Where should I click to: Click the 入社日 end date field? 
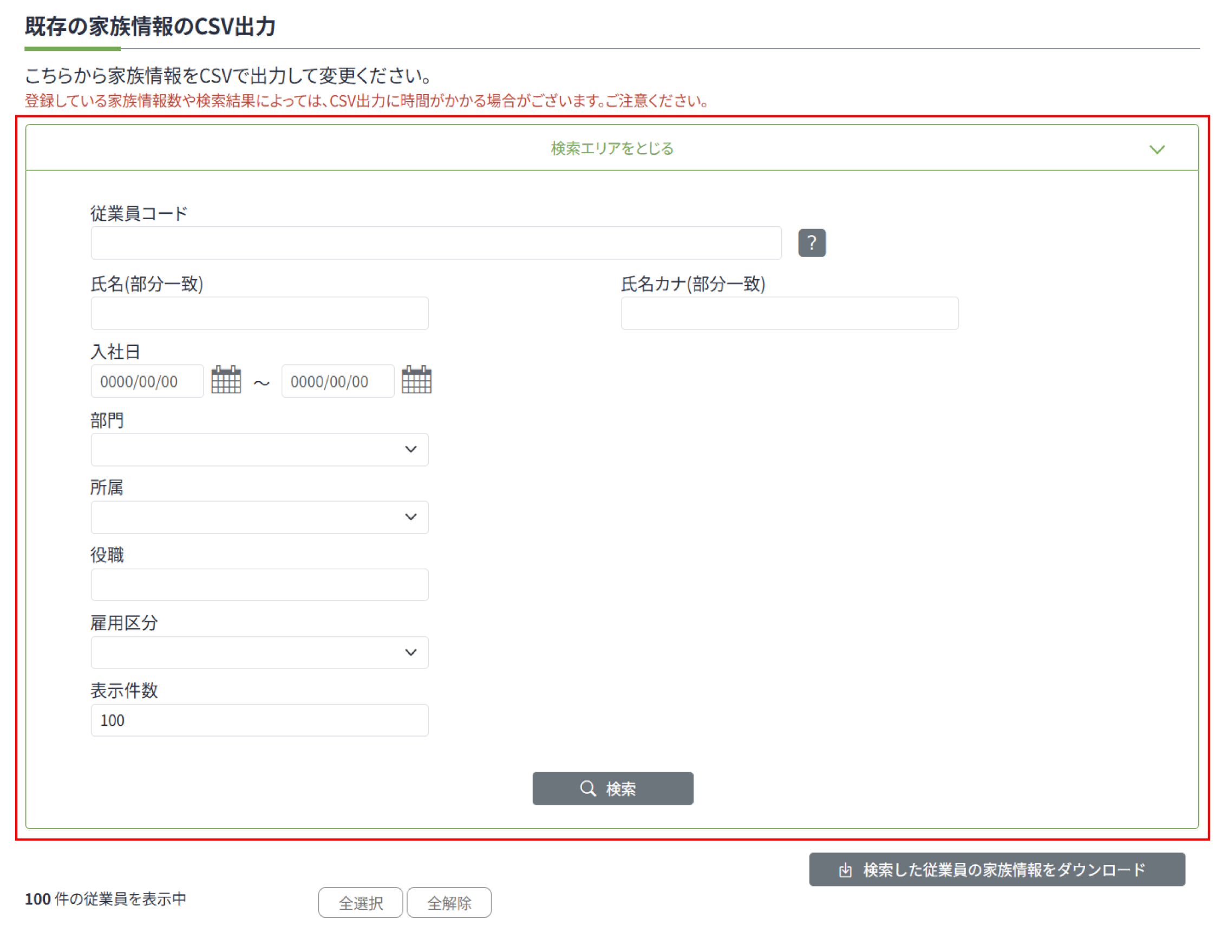click(x=337, y=381)
